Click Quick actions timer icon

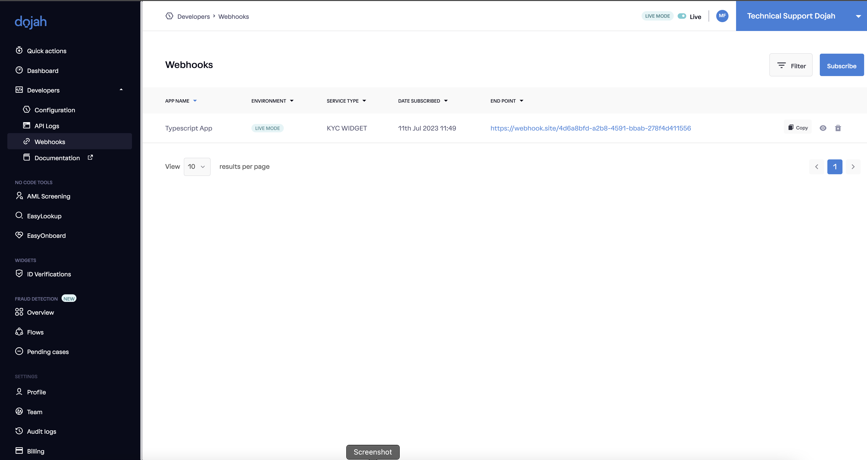point(19,50)
